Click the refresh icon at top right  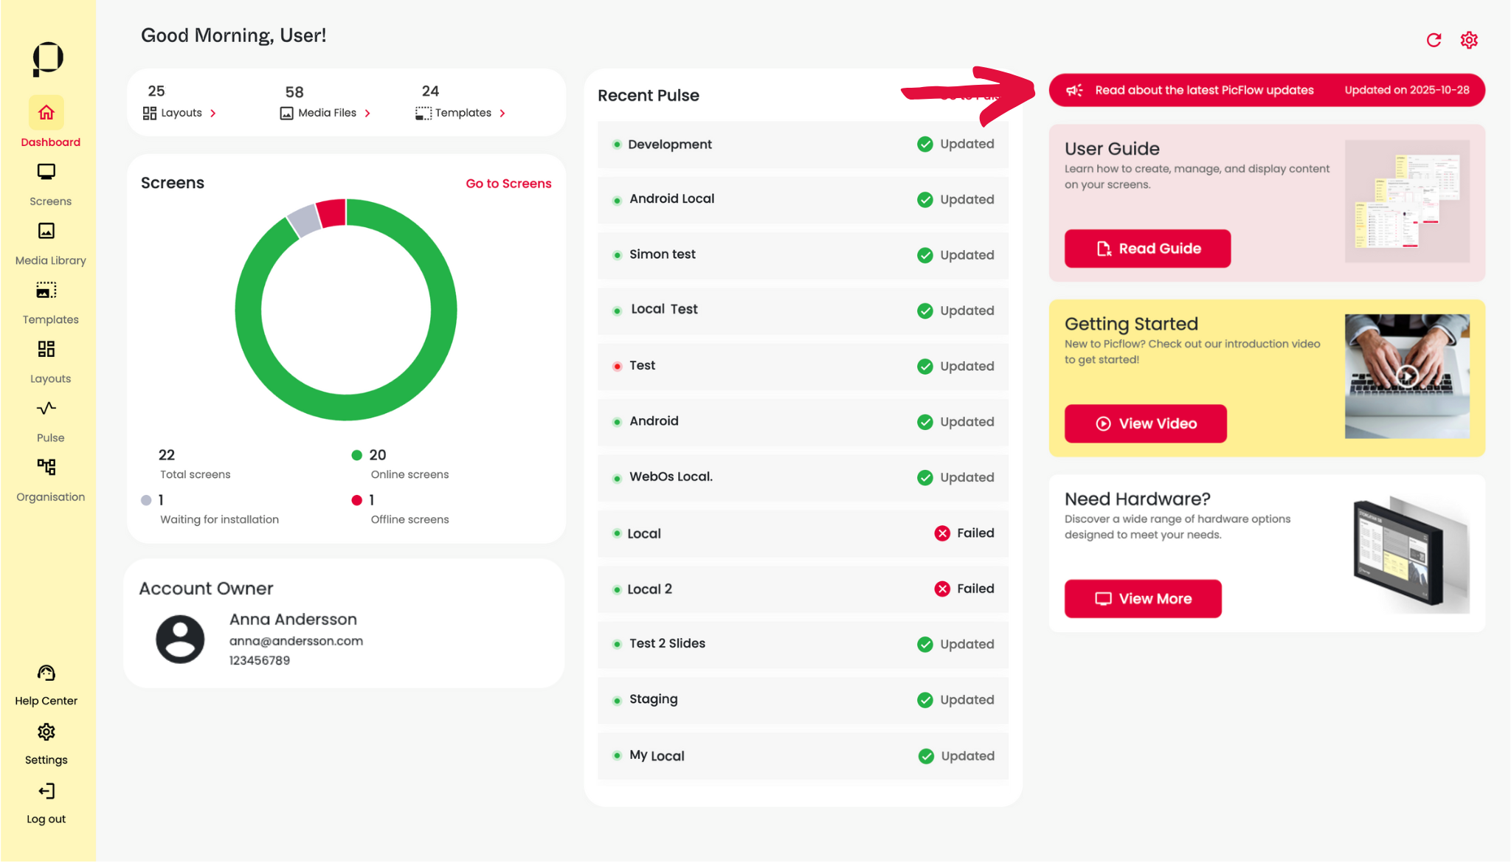(1434, 40)
